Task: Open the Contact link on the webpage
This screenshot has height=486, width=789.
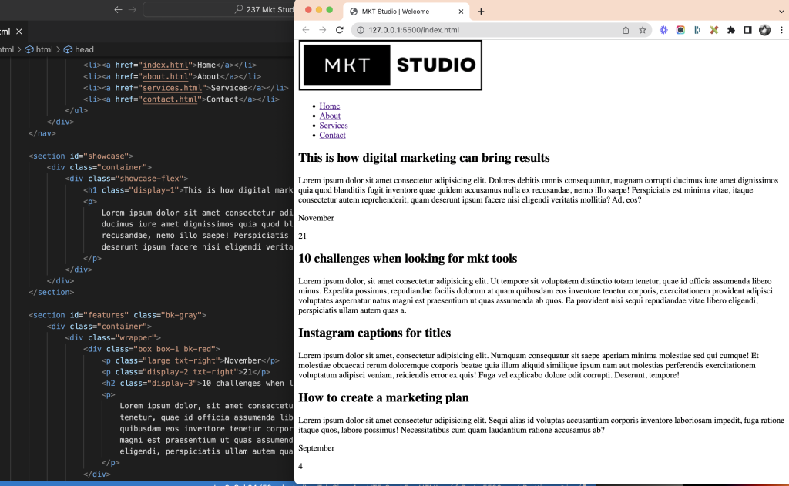Action: coord(333,136)
